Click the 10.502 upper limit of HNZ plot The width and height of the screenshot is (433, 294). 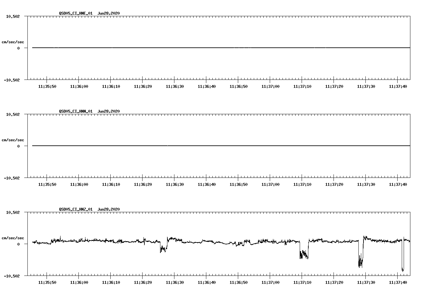tap(13, 212)
